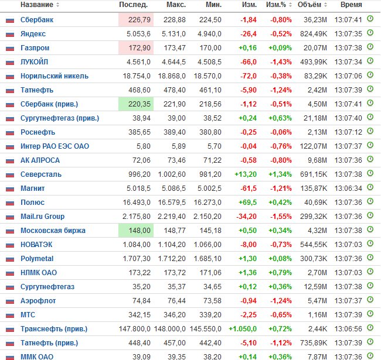
Task: Click the clock icon in НОВАТЭК row
Action: tap(370, 244)
